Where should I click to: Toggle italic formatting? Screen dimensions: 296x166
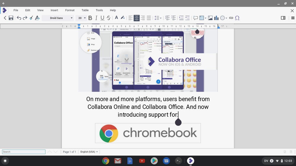(96, 18)
